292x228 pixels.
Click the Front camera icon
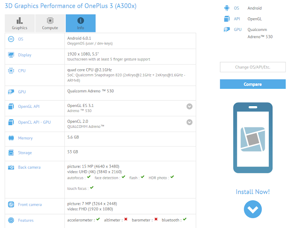pos(11,205)
